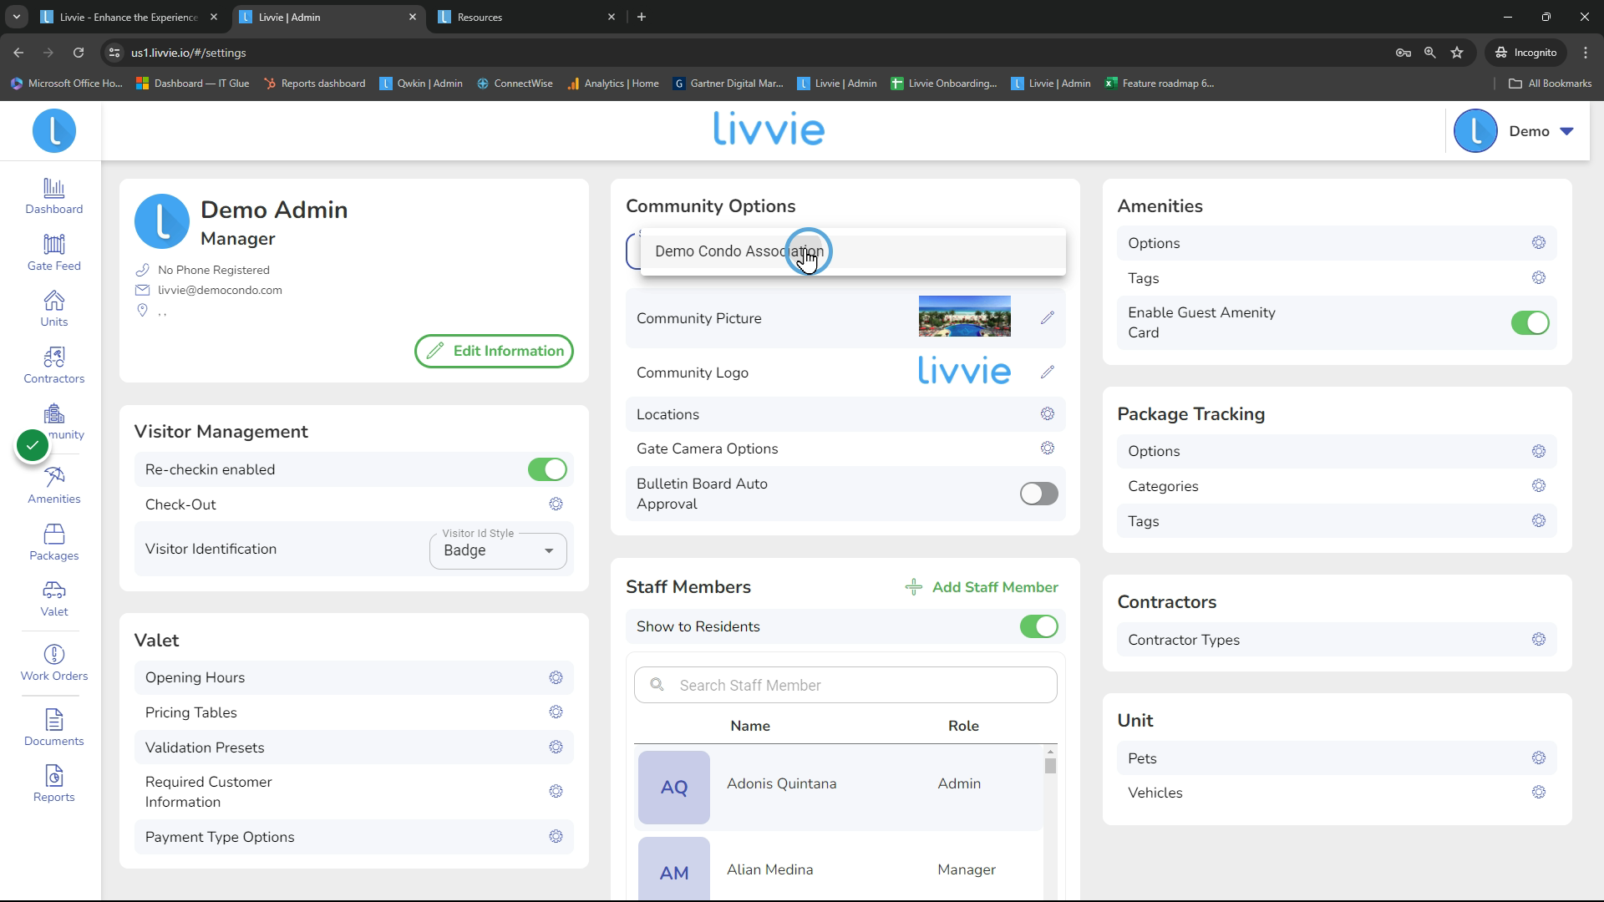Image resolution: width=1604 pixels, height=902 pixels.
Task: Go to Units in the sidebar
Action: click(53, 309)
